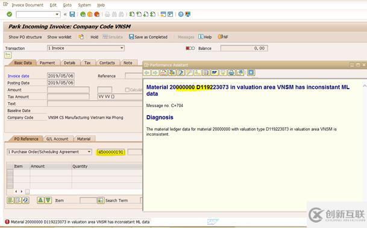Click the Invoice date label link
Image resolution: width=367 pixels, height=228 pixels.
click(x=18, y=76)
